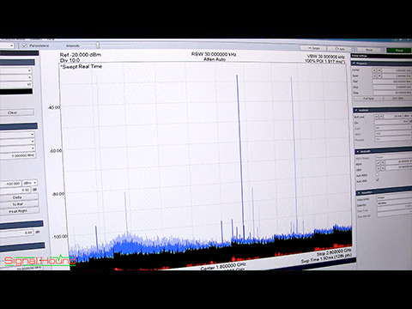Viewport: 412px width, 309px height.
Task: Adjust the Intensity slider handle
Action: pos(98,45)
